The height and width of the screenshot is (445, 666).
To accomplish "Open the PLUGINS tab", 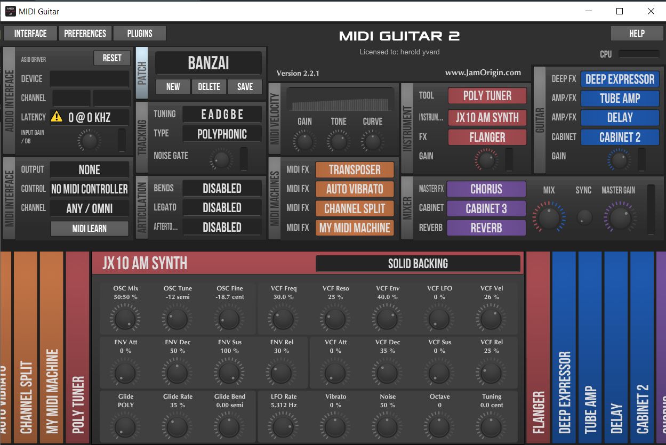I will (140, 33).
